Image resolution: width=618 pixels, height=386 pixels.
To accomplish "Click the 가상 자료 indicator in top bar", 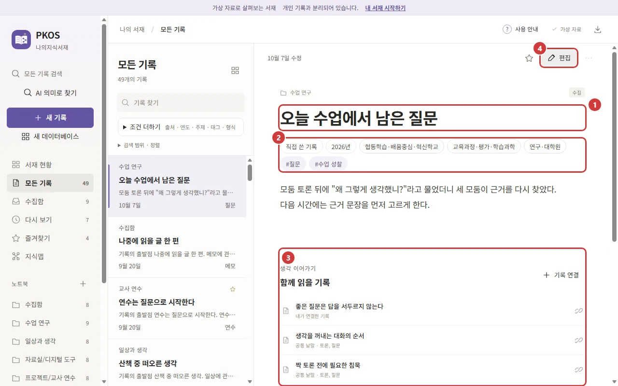I will 567,29.
